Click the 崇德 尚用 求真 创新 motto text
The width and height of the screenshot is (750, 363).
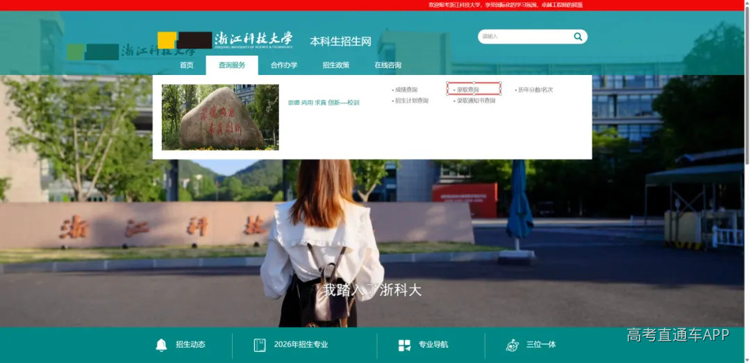(x=324, y=103)
